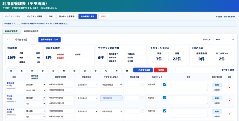This screenshot has width=239, height=121.
Task: Click 前月の情報をコピー button
Action: point(50,39)
